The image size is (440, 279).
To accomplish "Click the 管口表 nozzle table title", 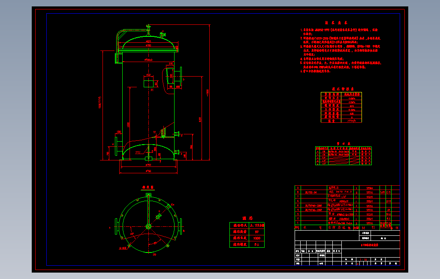I will [x=344, y=144].
